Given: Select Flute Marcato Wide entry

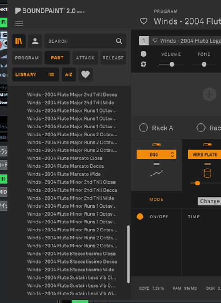Looking at the screenshot, I should 64,174.
